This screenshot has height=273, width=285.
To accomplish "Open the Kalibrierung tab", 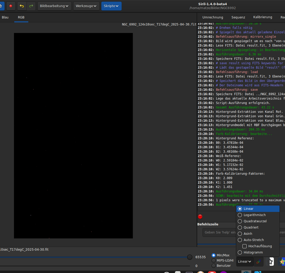I will tap(263, 17).
